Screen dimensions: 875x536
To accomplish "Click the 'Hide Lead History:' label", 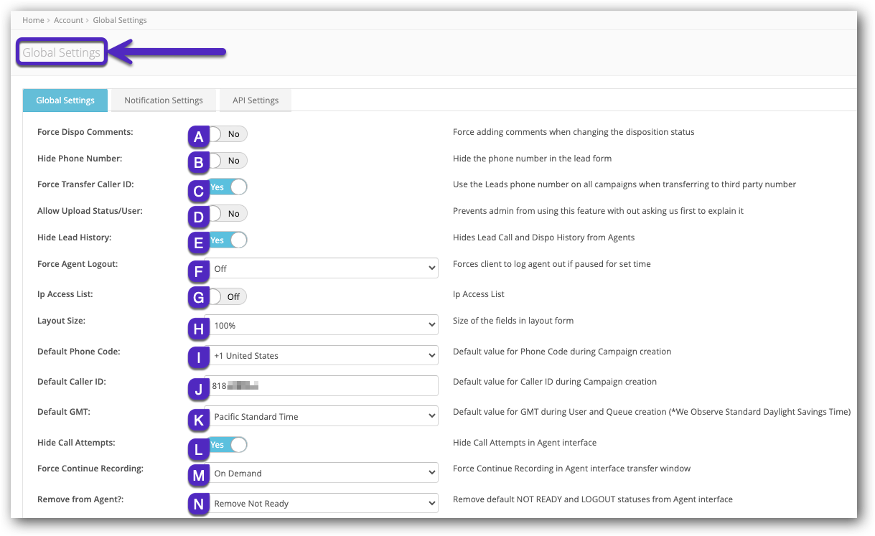I will pyautogui.click(x=75, y=238).
